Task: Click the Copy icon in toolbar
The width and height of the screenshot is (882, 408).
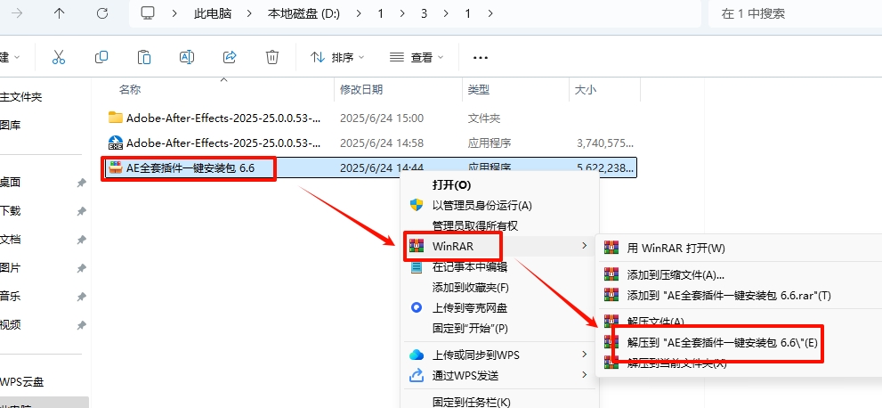Action: tap(101, 57)
